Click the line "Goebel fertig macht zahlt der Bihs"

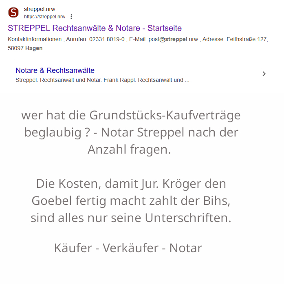click(x=131, y=201)
